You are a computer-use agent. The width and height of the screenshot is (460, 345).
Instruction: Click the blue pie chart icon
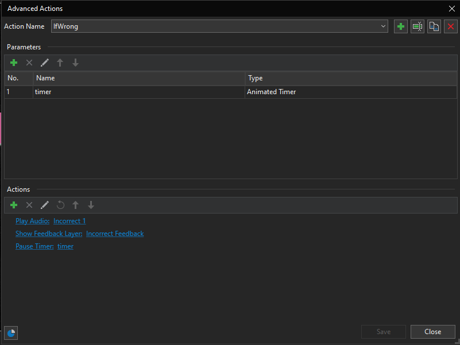pyautogui.click(x=11, y=333)
